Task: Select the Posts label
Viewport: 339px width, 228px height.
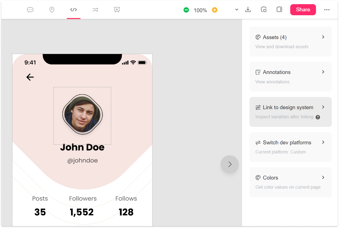Action: tap(40, 199)
